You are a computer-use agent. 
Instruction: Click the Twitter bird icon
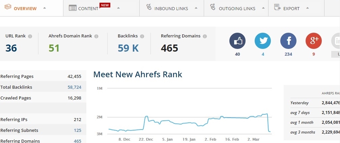[x=263, y=41]
